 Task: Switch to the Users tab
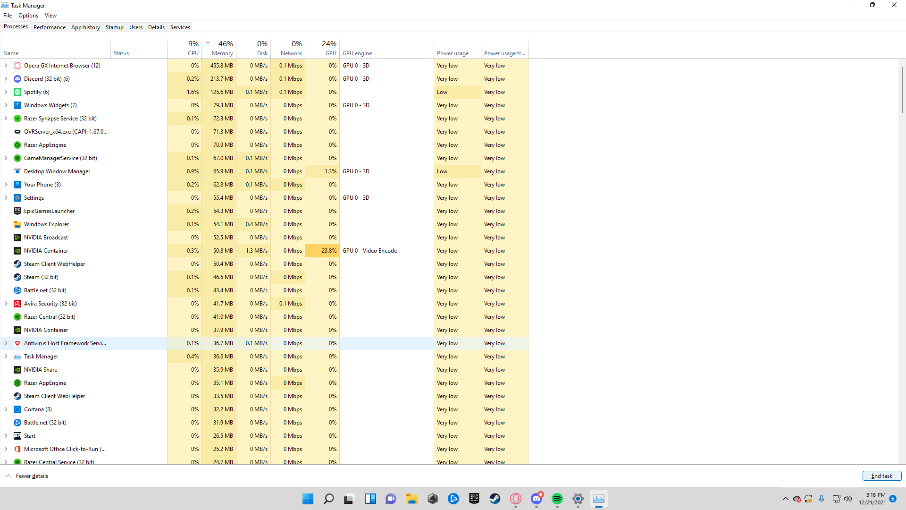click(136, 27)
